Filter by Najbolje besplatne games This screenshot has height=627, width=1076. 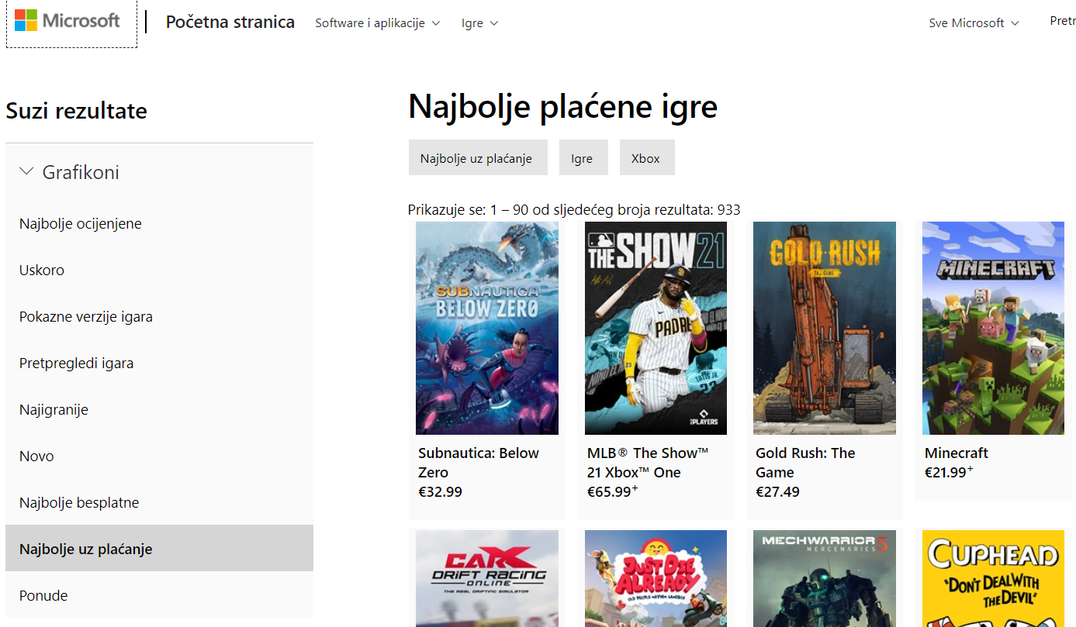(x=78, y=502)
